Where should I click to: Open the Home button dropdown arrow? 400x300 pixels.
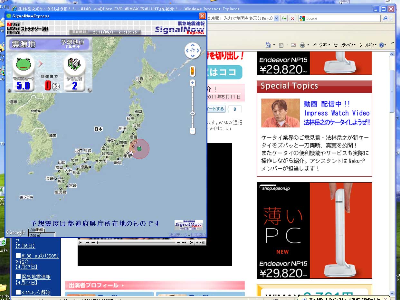(274, 45)
